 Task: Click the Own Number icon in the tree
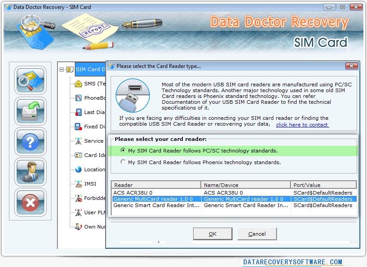tap(78, 227)
